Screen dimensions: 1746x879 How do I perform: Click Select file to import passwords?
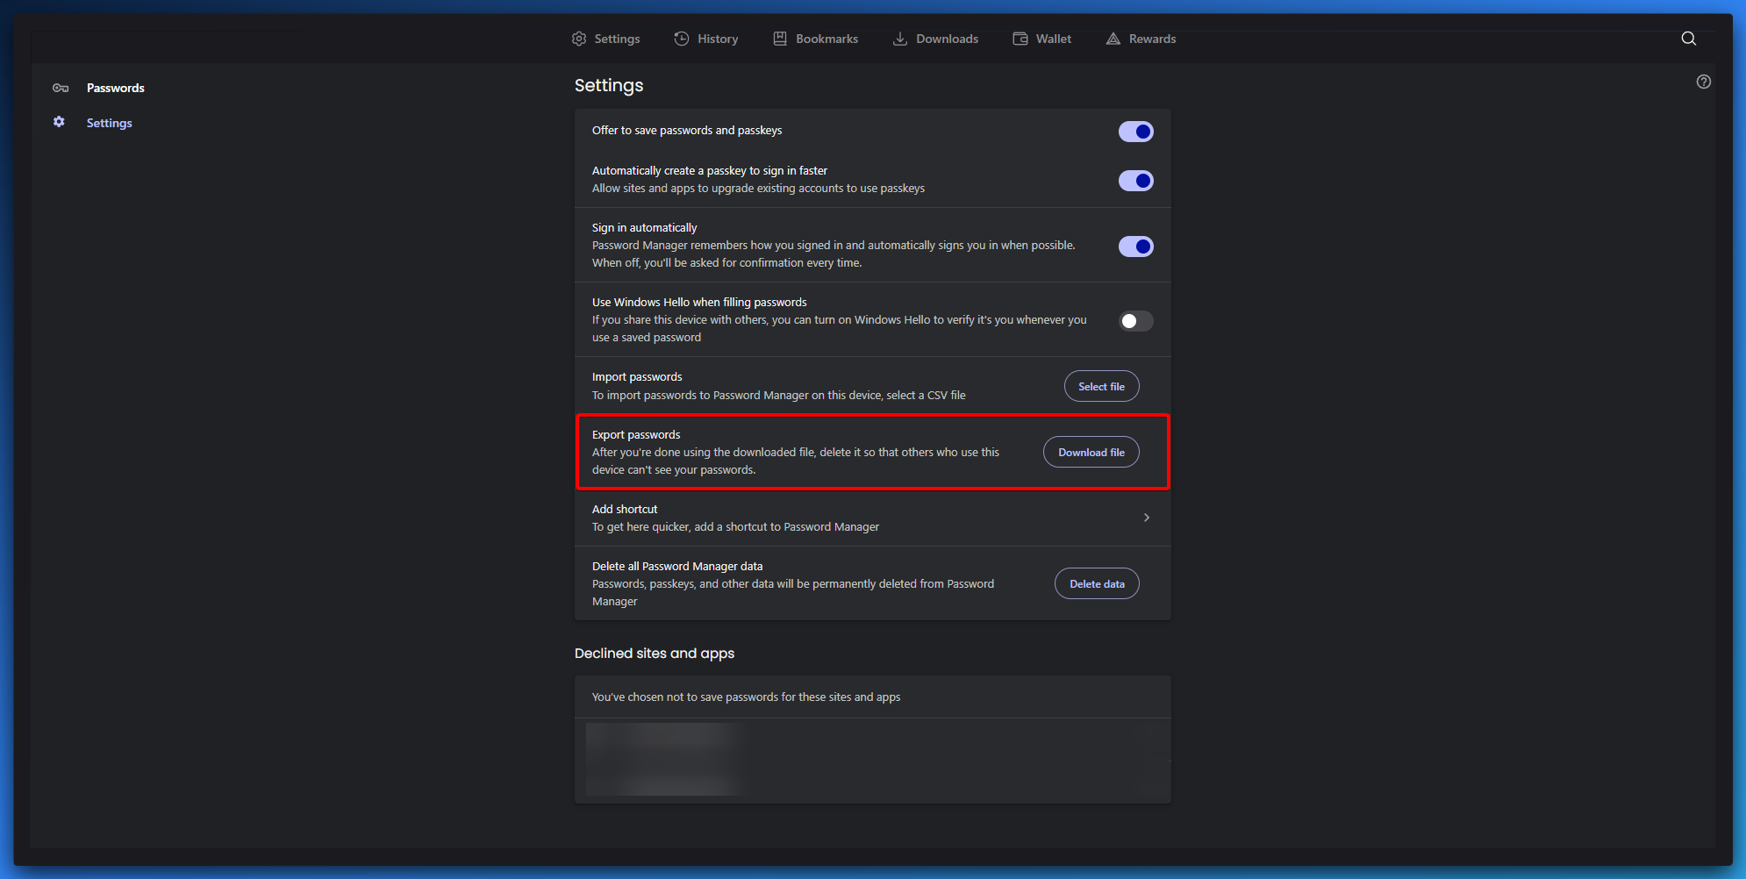click(1101, 386)
